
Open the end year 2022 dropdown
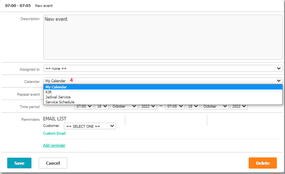(239, 106)
